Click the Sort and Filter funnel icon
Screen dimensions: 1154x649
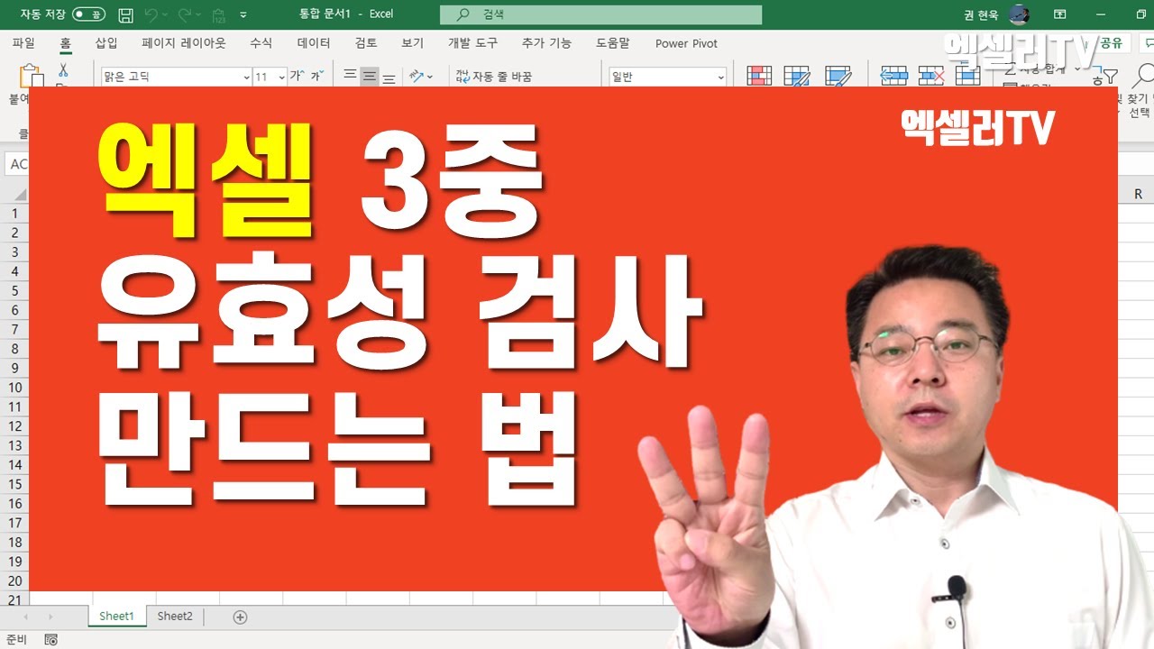pyautogui.click(x=1104, y=78)
